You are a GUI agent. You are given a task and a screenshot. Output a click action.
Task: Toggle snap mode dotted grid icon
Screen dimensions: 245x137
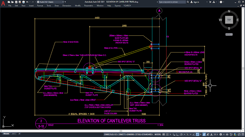tap(167, 134)
